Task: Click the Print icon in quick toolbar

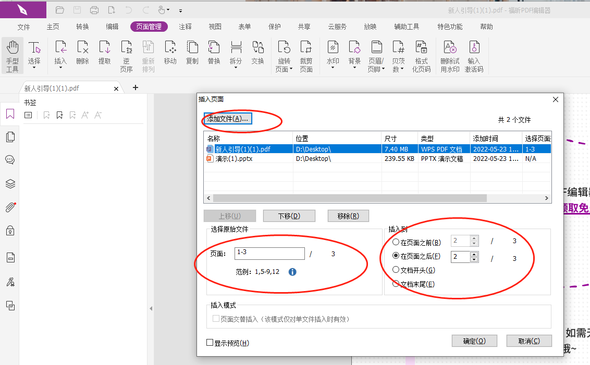Action: 94,10
